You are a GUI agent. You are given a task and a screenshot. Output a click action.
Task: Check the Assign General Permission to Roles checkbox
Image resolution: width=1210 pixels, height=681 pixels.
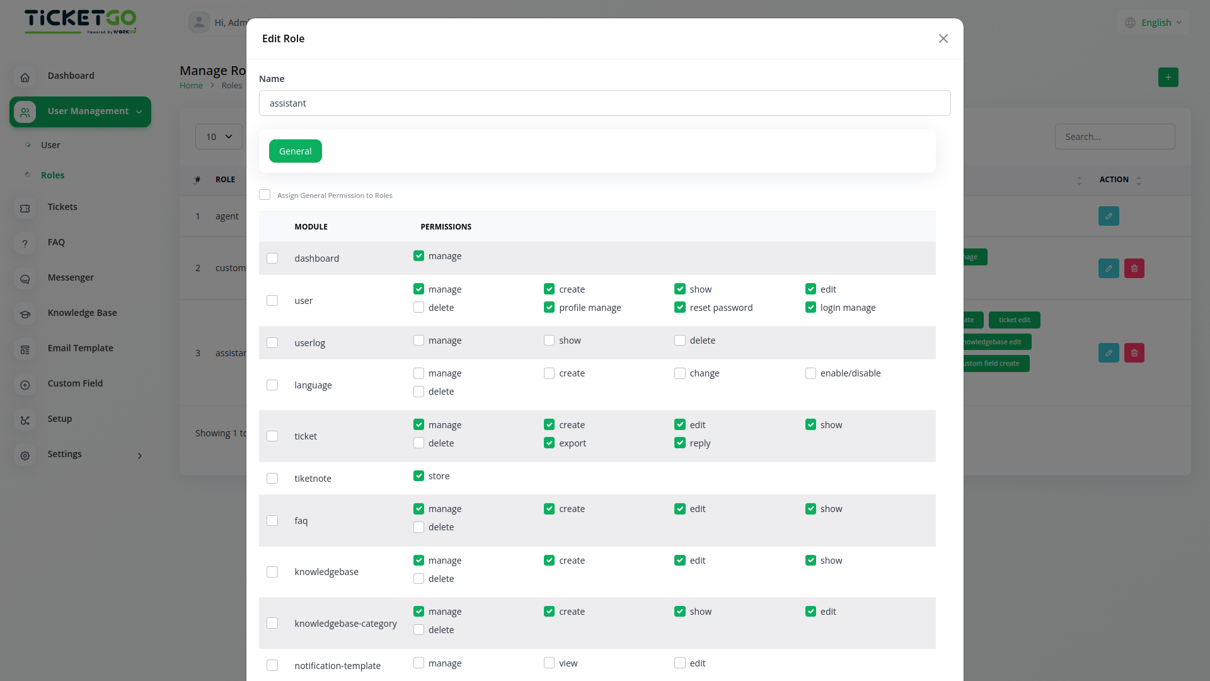click(265, 194)
